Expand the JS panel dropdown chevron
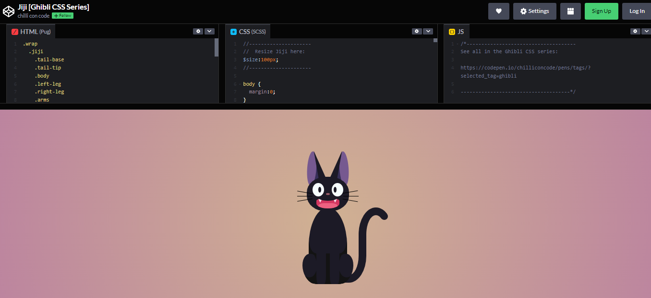Screen dimensions: 651x298 [x=647, y=31]
